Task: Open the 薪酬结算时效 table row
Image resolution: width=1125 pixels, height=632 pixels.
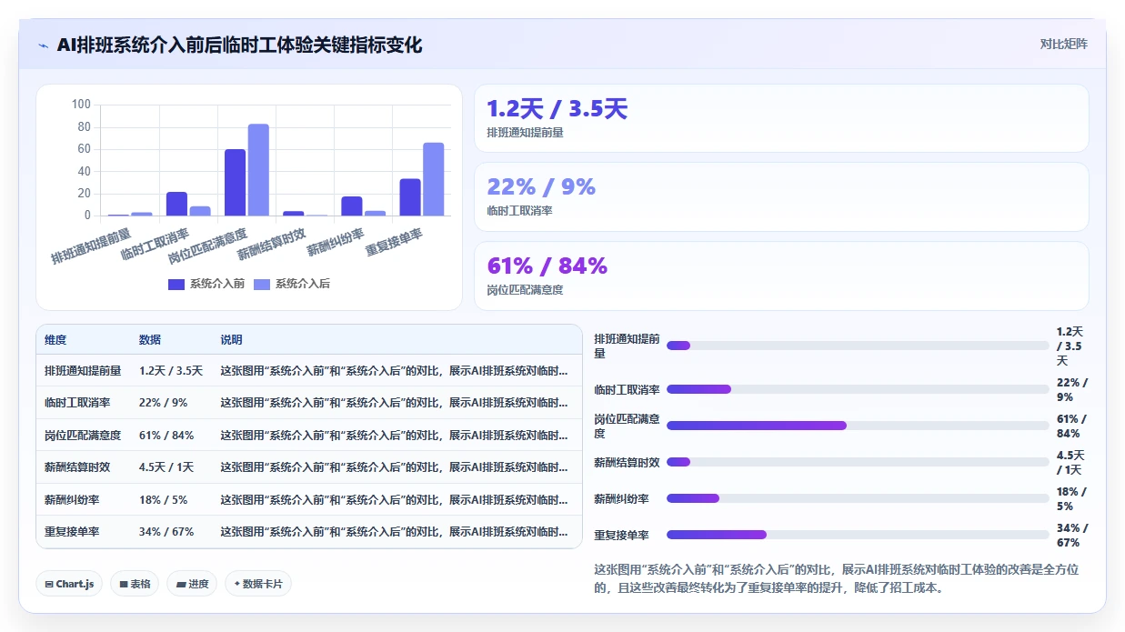Action: click(309, 467)
